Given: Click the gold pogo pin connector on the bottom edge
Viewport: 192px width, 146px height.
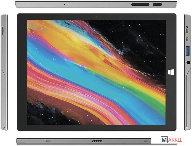Looking at the screenshot, I should click(97, 141).
